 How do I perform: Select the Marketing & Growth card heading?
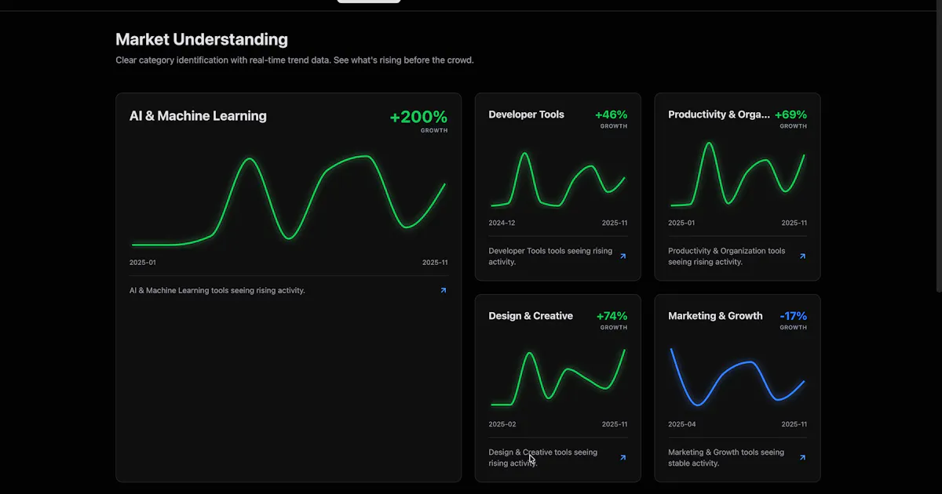715,316
